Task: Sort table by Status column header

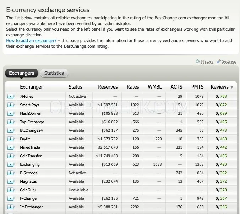Action: point(76,87)
